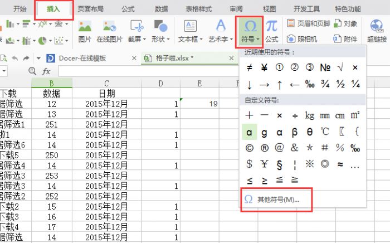Select the cell containing 251
This screenshot has height=243, width=390.
pos(52,124)
